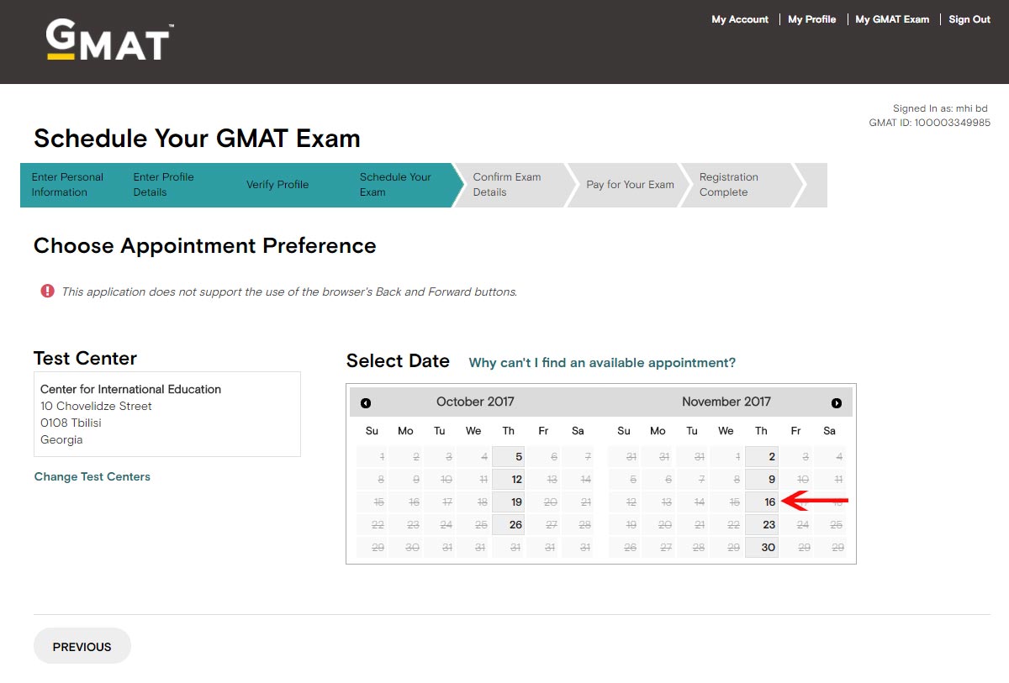Click the previous month arrow on calendar
This screenshot has width=1009, height=683.
[365, 402]
